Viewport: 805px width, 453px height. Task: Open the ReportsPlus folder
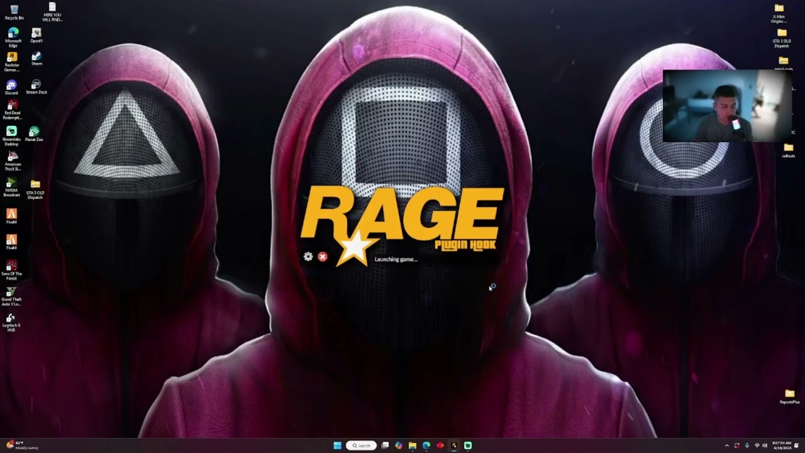coord(790,396)
